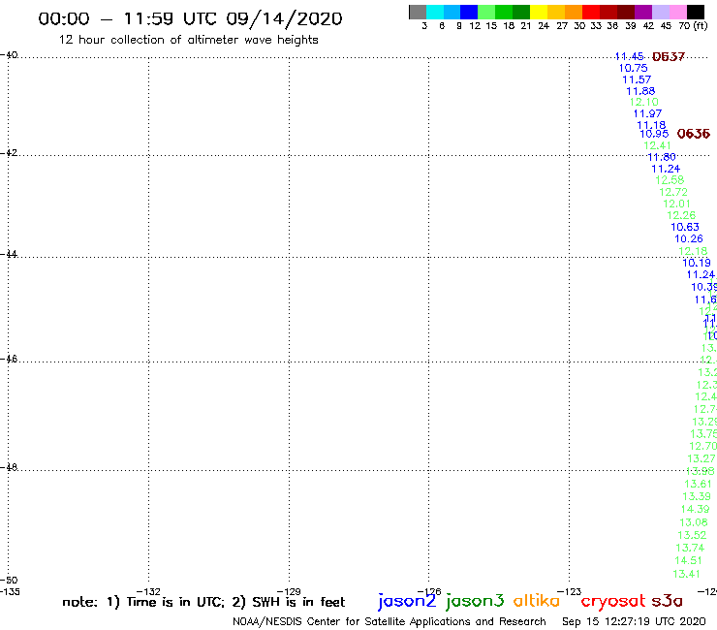This screenshot has height=630, width=717.
Task: Click the 13.08 wave height value
Action: 694,522
